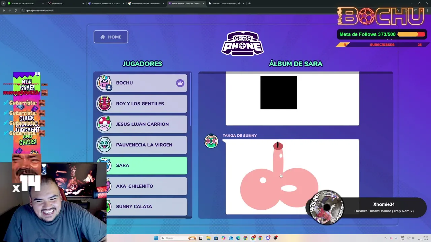Open Outlook from the taskbar

click(x=231, y=238)
